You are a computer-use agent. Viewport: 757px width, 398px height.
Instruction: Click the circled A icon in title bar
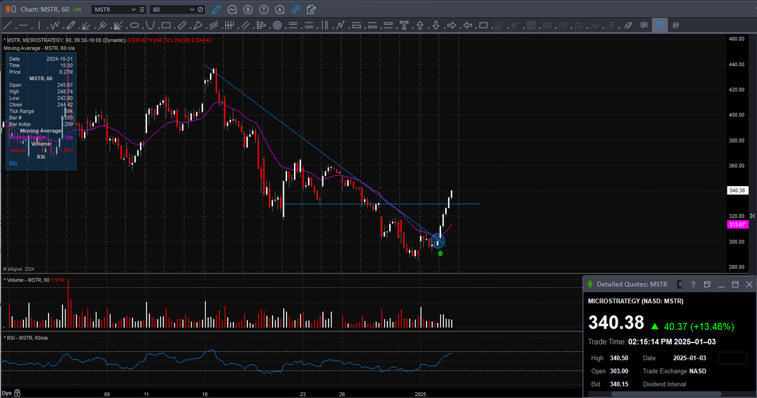[279, 9]
